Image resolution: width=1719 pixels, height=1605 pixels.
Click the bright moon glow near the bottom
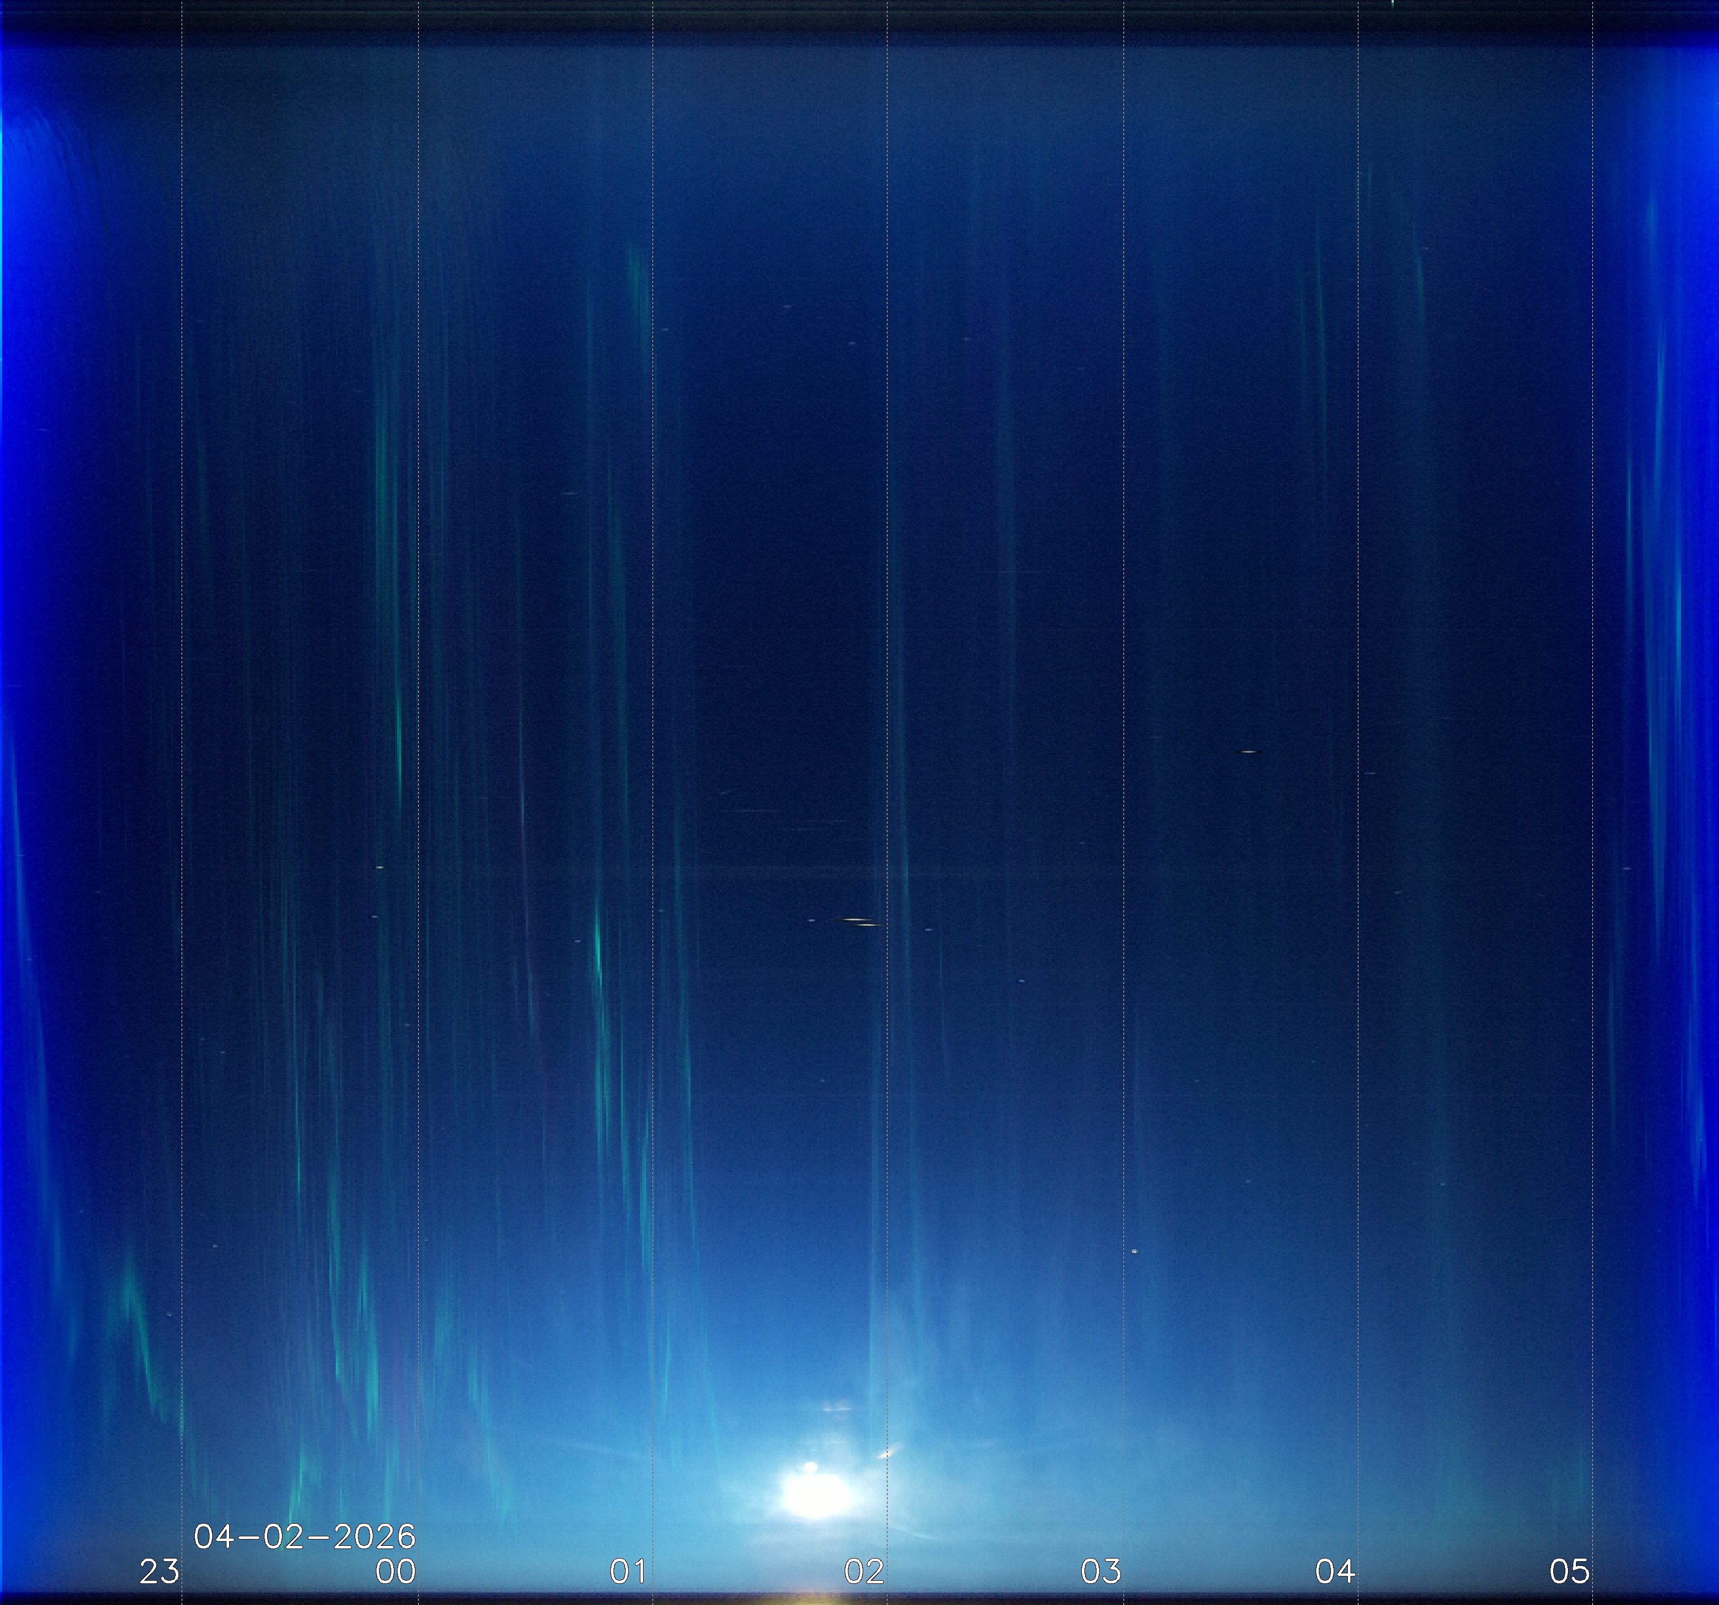[815, 1495]
